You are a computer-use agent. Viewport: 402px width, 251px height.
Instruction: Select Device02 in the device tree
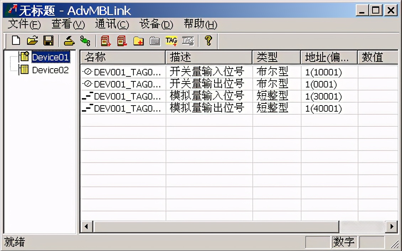pyautogui.click(x=51, y=70)
